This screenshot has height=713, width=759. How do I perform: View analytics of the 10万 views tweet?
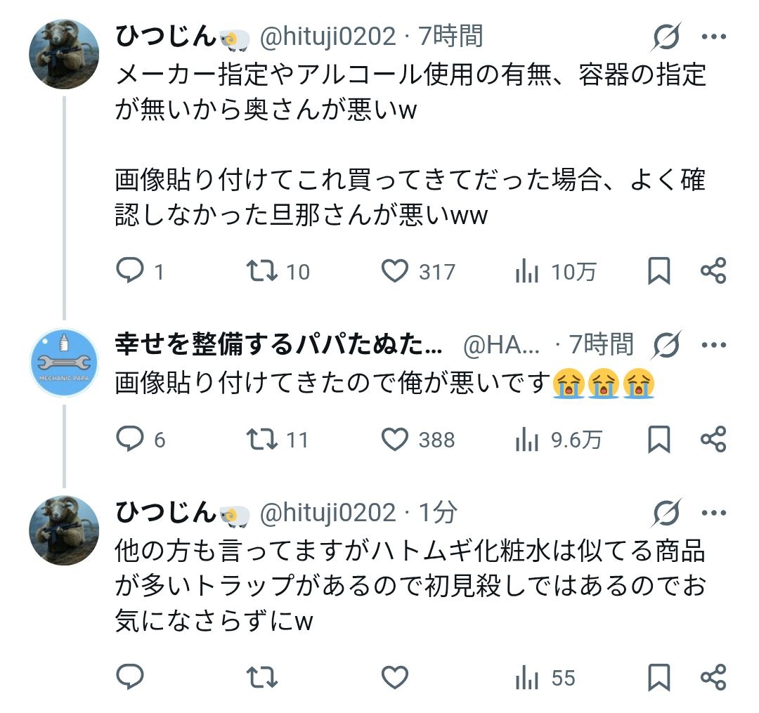tap(527, 271)
